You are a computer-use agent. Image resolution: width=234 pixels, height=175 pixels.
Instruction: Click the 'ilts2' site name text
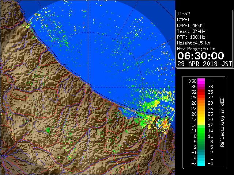184,14
